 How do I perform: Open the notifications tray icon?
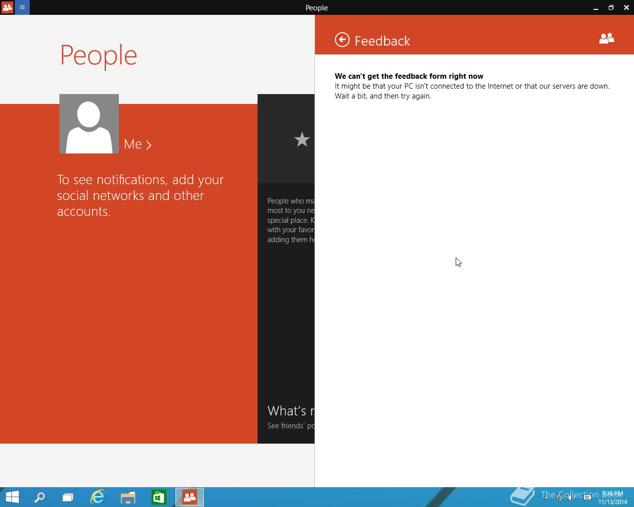(x=587, y=498)
